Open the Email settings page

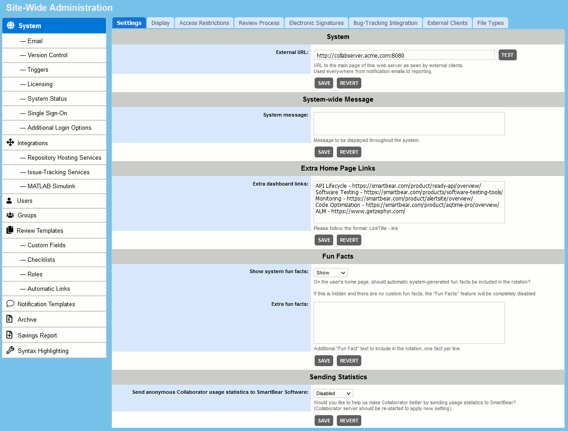point(35,41)
